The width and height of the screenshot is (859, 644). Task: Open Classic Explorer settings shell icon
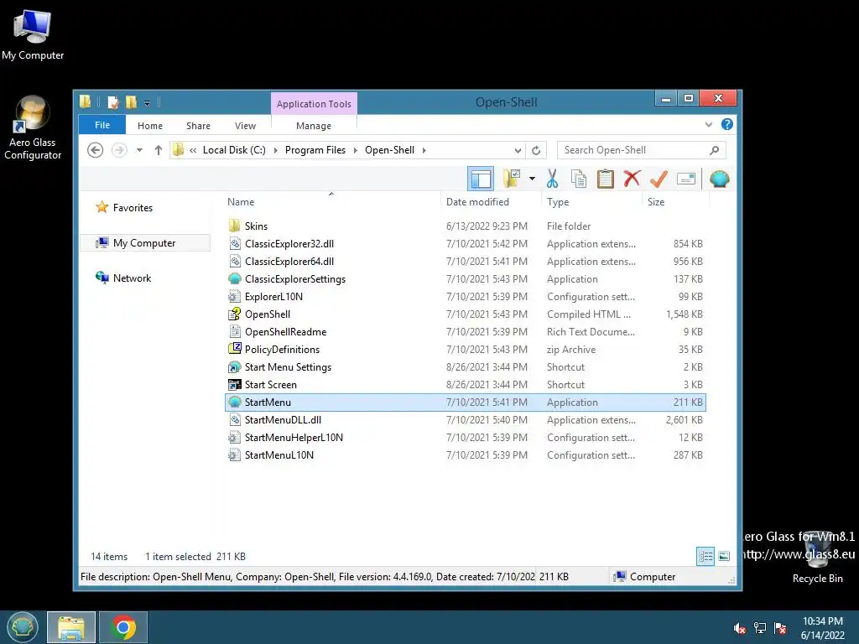(x=719, y=179)
